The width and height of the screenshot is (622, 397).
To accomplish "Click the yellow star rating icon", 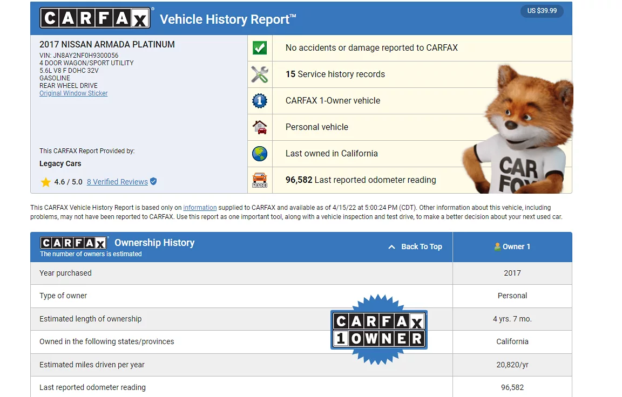I will (x=46, y=182).
